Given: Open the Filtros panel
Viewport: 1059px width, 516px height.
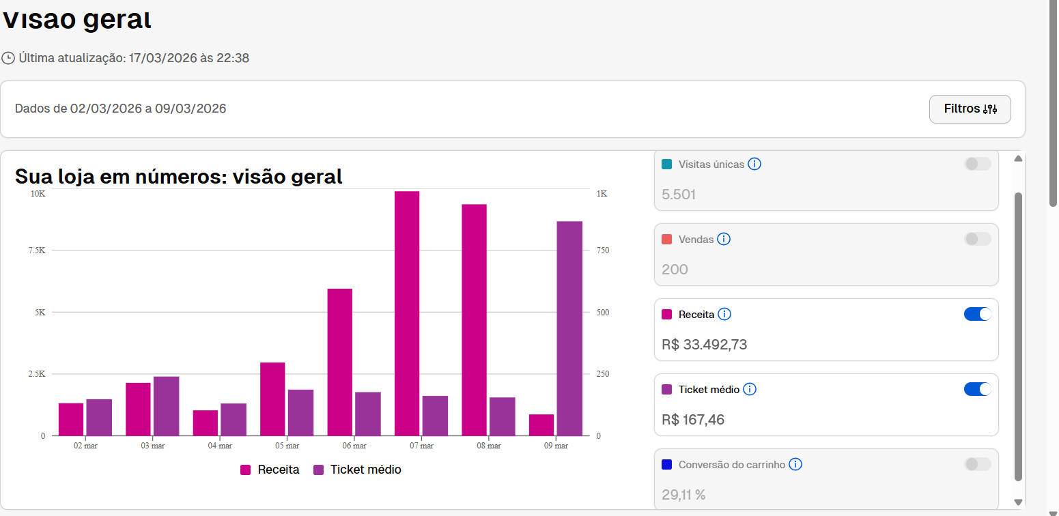Looking at the screenshot, I should (970, 109).
